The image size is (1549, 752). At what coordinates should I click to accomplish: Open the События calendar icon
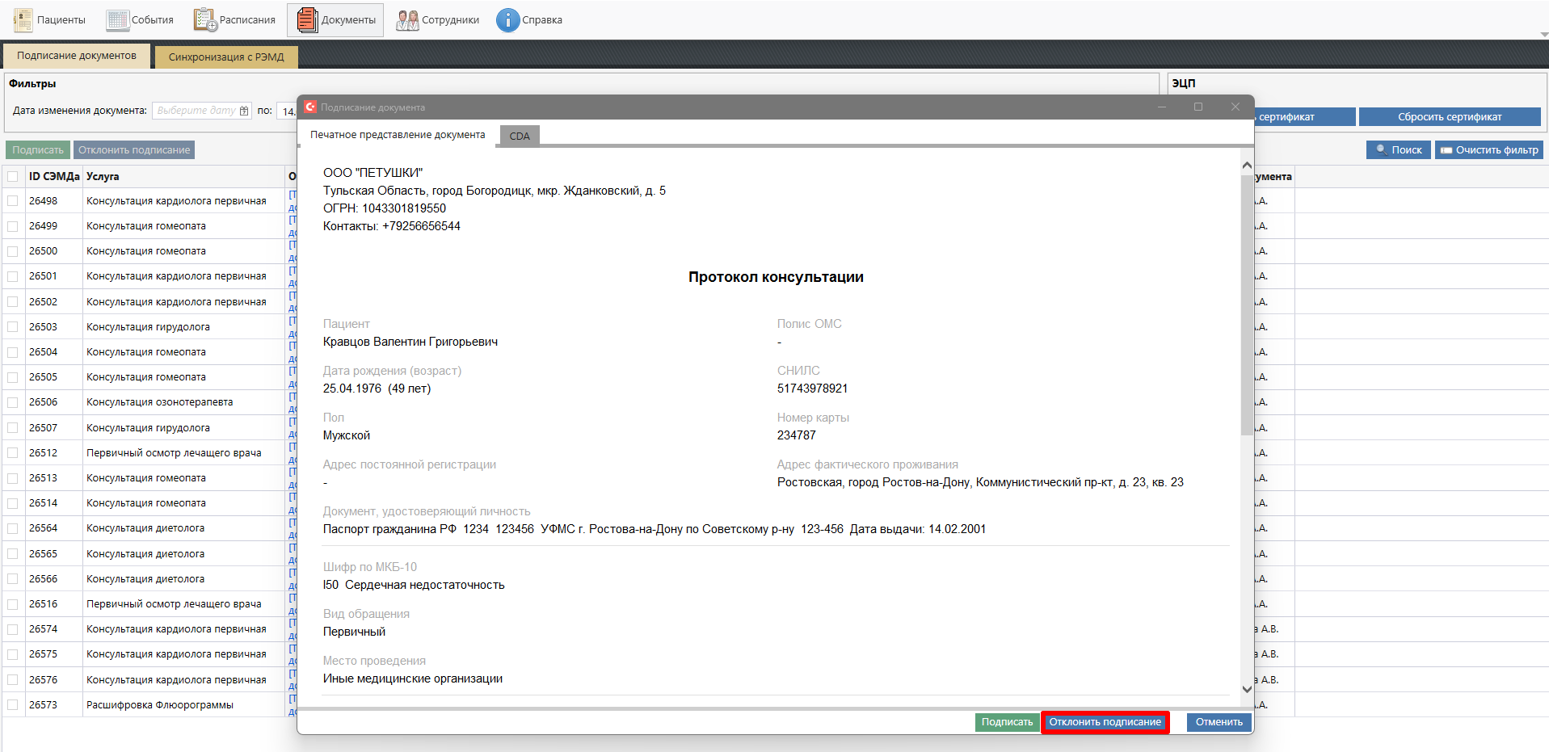click(x=118, y=20)
